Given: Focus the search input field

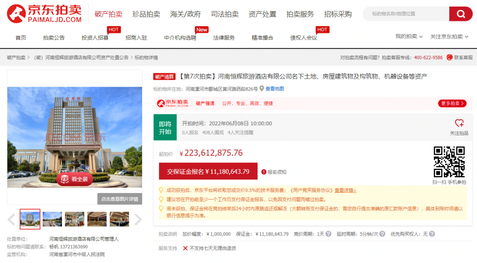Looking at the screenshot, I should (406, 14).
